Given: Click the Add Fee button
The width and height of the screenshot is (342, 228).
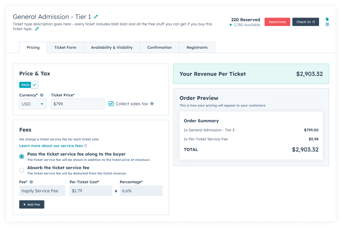Looking at the screenshot, I should (32, 204).
